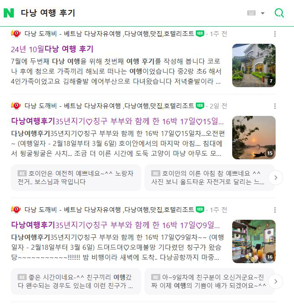Click the cafe profile icon of the third result
The width and height of the screenshot is (294, 304).
pos(16,210)
